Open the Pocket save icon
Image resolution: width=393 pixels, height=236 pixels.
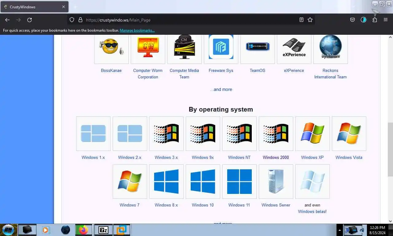[352, 20]
